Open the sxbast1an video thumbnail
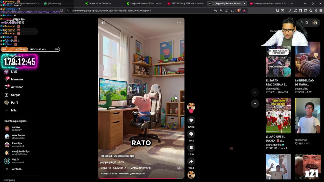324x182 pixels. 308,116
